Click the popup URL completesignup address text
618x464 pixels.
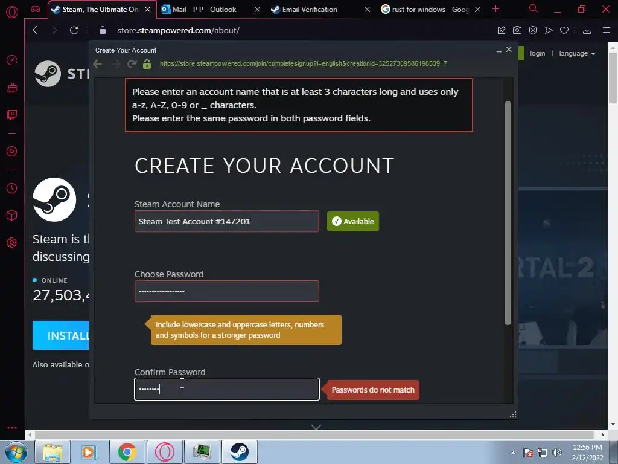coord(303,63)
